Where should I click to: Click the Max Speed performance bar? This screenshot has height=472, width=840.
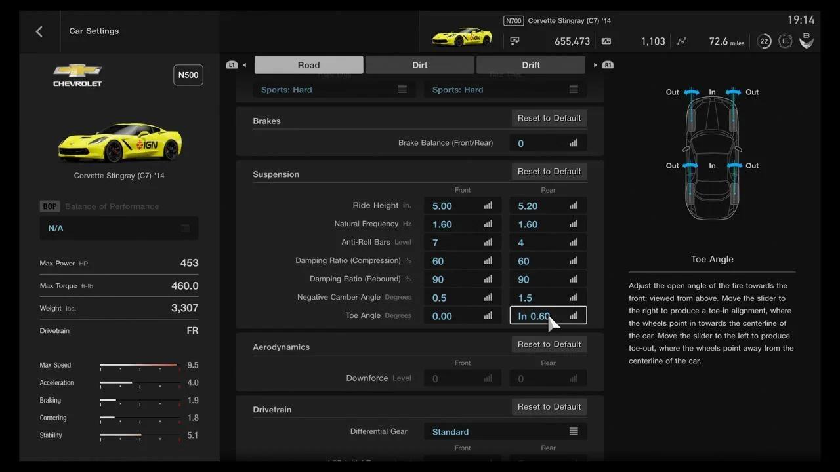click(x=140, y=365)
